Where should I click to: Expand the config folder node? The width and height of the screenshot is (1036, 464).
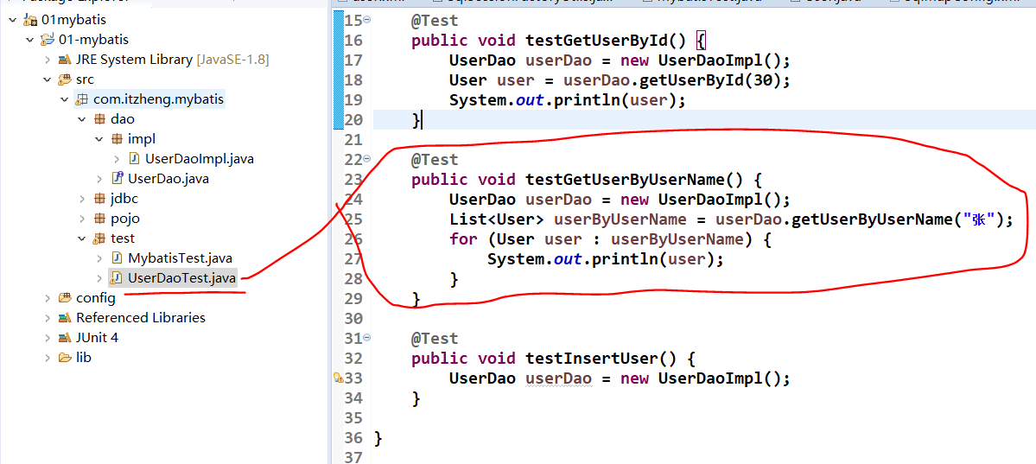[x=48, y=298]
